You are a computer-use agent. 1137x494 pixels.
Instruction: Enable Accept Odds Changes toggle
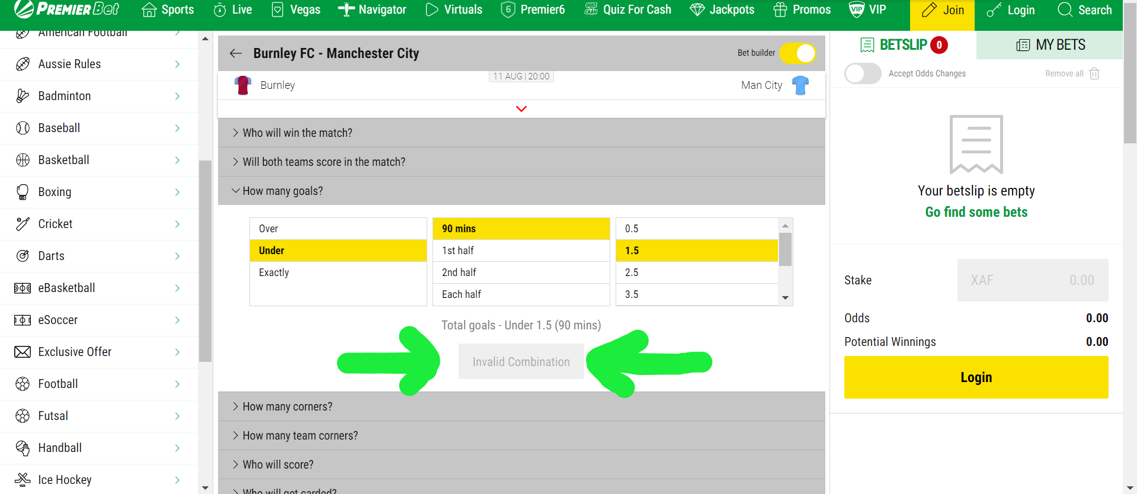tap(863, 73)
